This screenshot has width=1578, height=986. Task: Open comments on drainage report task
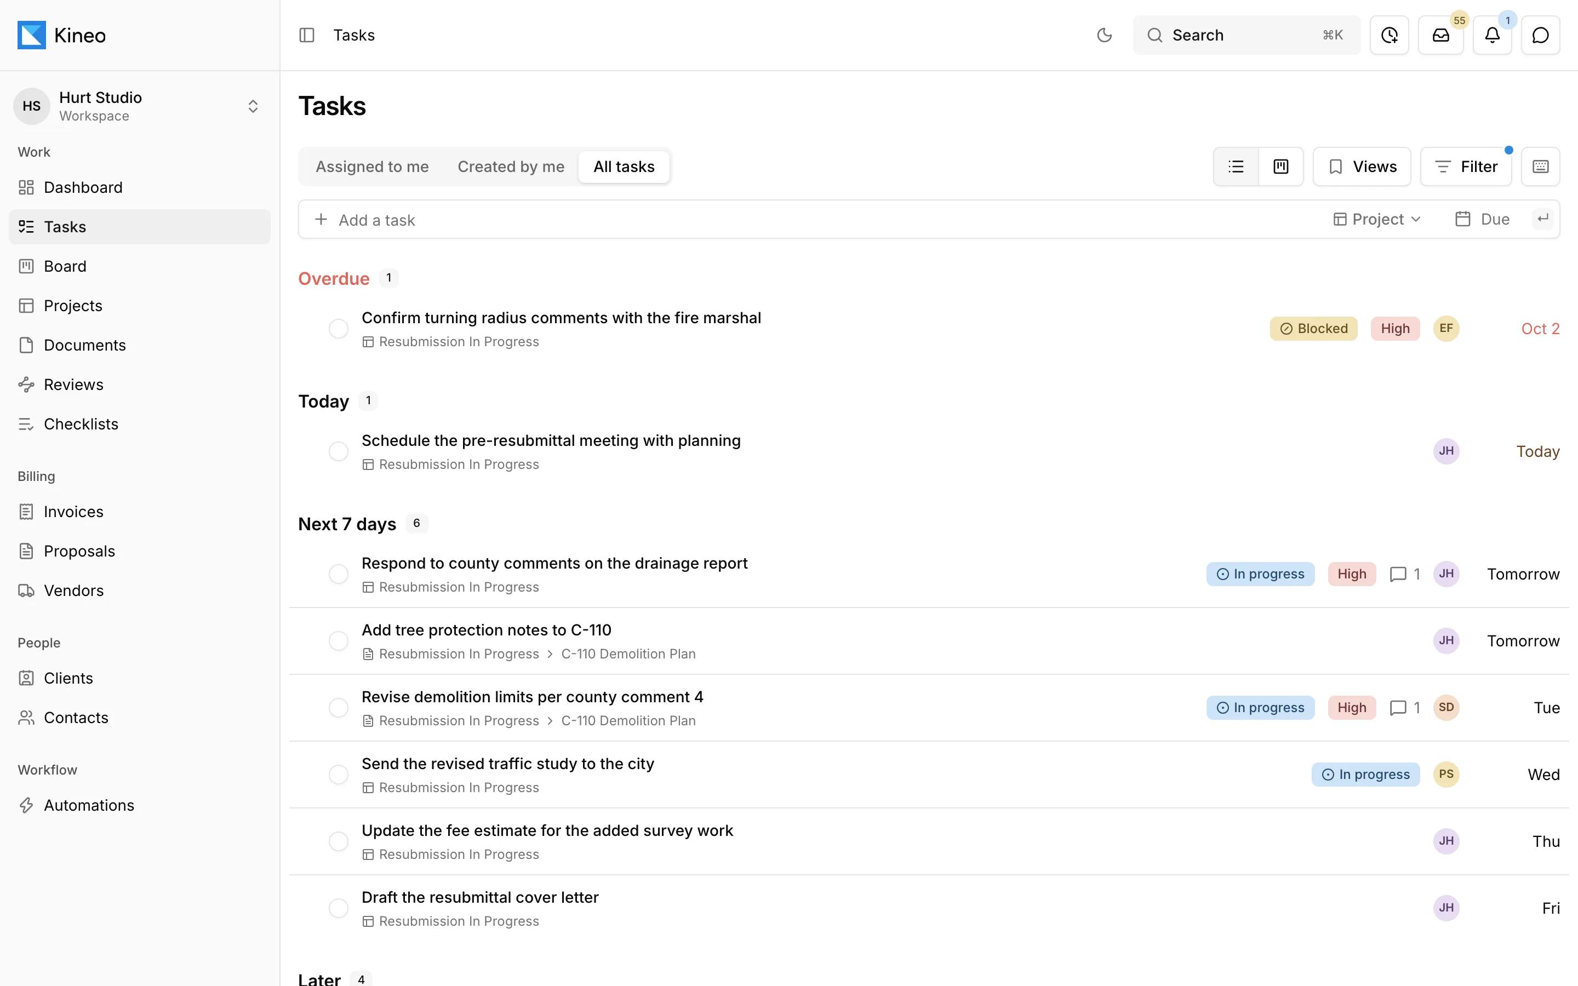(x=1404, y=574)
